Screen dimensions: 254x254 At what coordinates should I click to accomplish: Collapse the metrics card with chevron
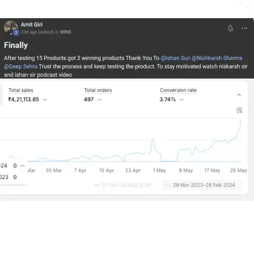click(x=239, y=95)
